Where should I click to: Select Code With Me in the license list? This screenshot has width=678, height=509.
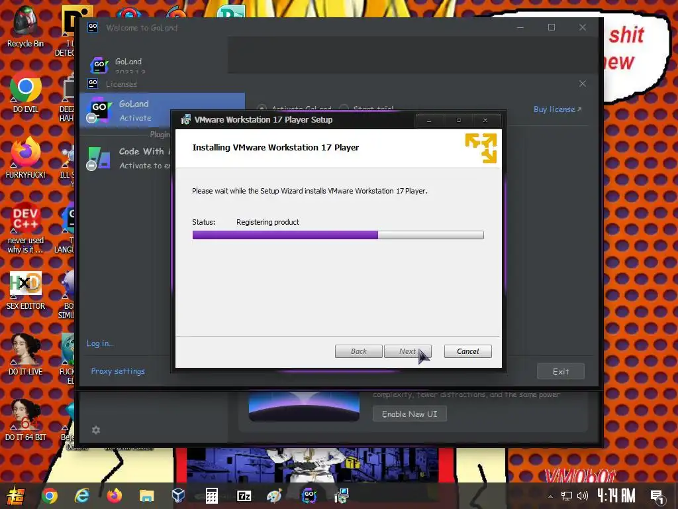coord(125,158)
